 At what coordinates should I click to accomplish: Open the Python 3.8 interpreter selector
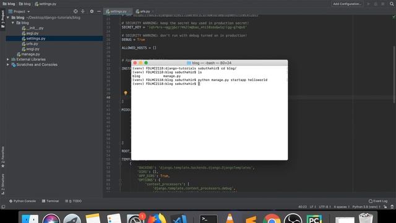(366, 207)
